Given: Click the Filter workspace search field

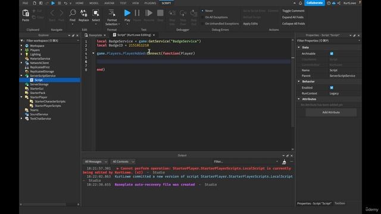Looking at the screenshot, I should point(50,41).
